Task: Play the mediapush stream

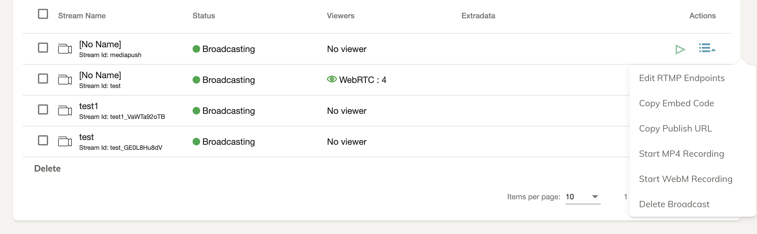Action: 680,49
